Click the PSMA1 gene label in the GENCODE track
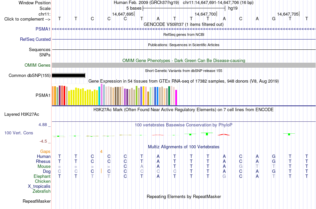The width and height of the screenshot is (316, 209). [43, 29]
